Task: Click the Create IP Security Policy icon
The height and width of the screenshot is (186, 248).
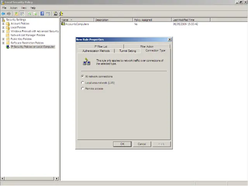Action: (x=55, y=14)
